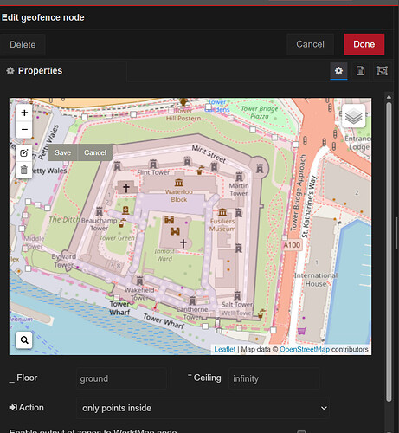
Task: Delete the geofence node
Action: pyautogui.click(x=23, y=45)
